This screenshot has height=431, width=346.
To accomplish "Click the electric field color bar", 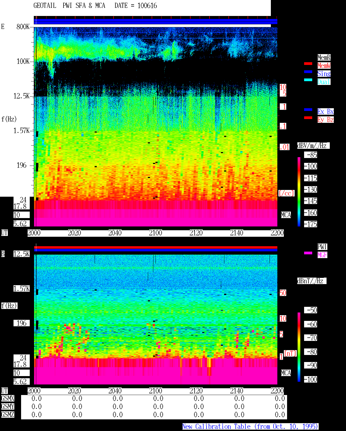I will click(x=299, y=192).
